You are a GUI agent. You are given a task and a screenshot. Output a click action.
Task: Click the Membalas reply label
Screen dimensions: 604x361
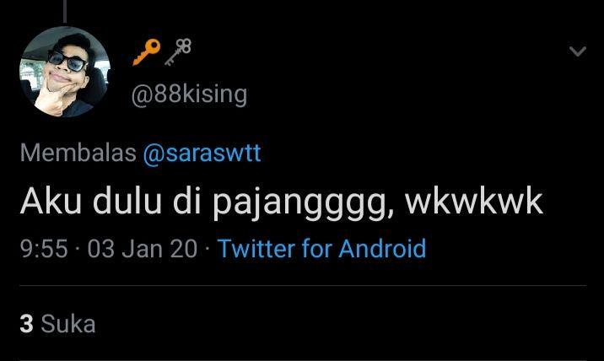pyautogui.click(x=78, y=152)
